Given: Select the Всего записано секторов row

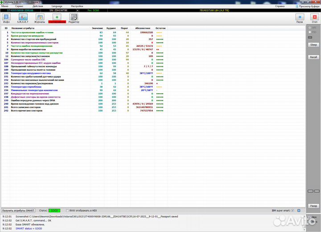Looking at the screenshot, I should tap(85, 107).
